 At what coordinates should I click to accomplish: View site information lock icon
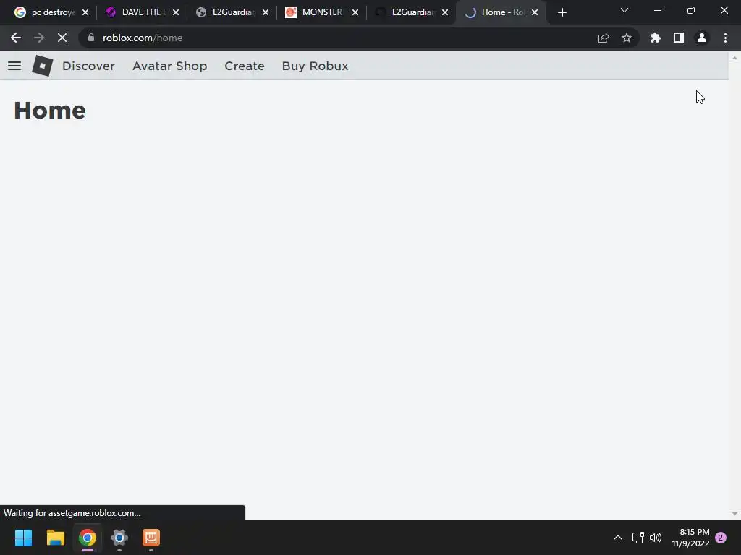91,38
